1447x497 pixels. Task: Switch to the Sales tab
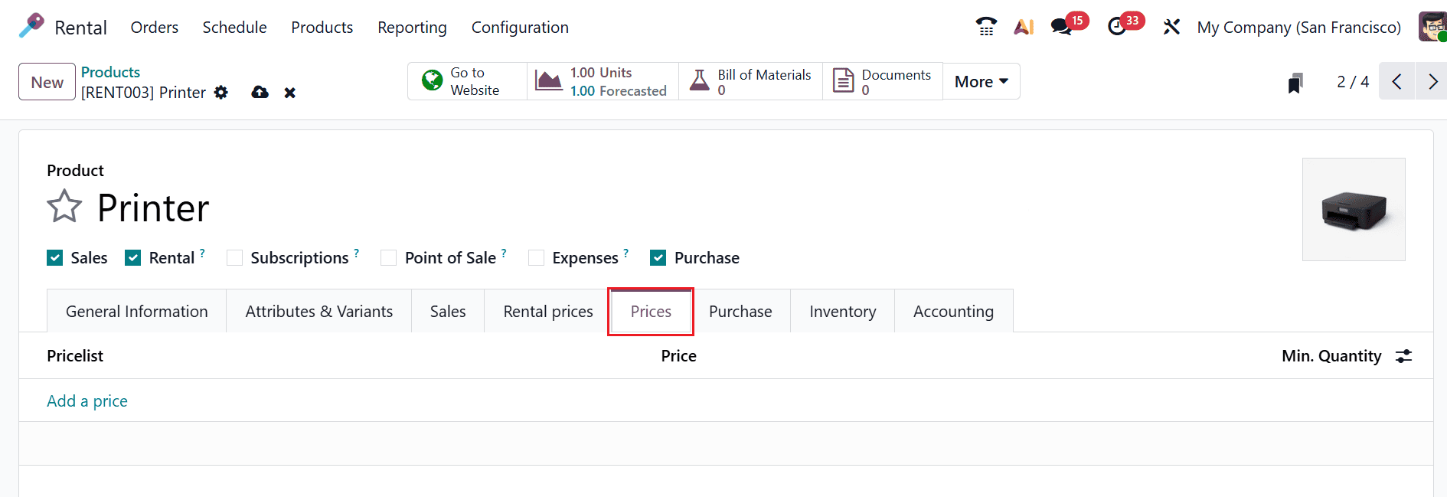click(x=448, y=311)
